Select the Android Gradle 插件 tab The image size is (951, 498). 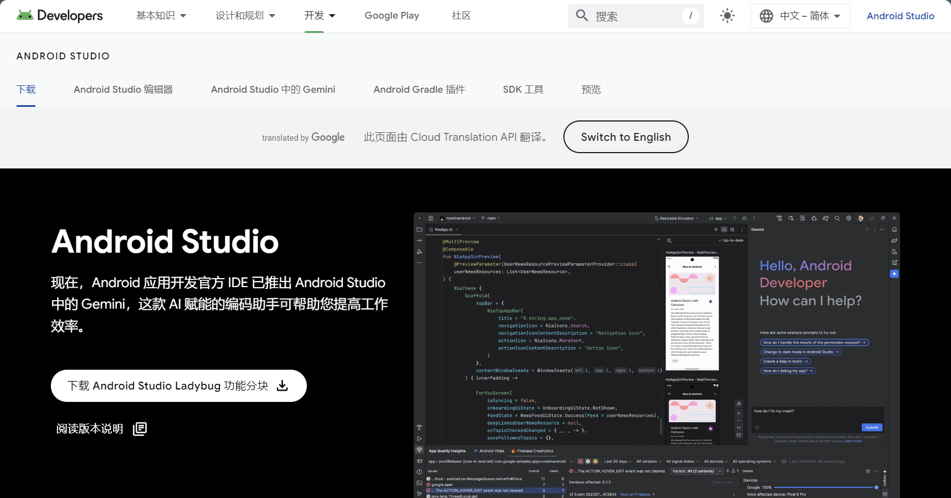(419, 89)
